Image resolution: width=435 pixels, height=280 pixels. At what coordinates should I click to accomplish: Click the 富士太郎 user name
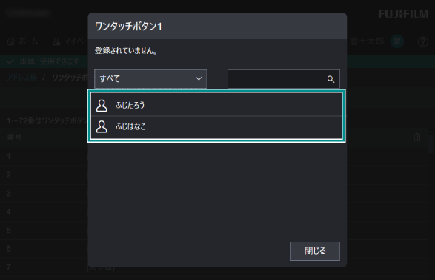367,41
